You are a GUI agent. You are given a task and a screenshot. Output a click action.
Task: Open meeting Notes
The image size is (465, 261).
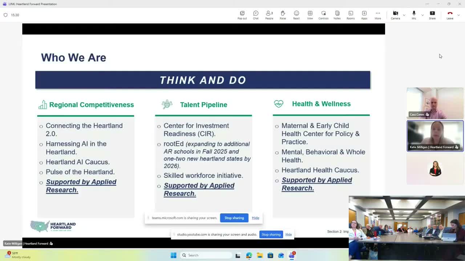[x=337, y=15]
